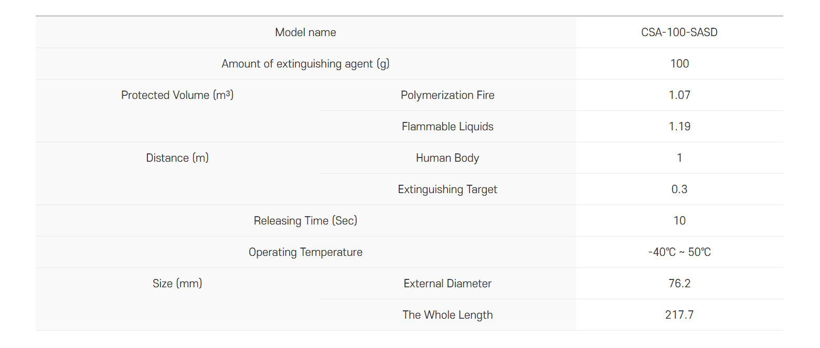Click Amount of extinguishing agent label
The image size is (820, 348).
point(305,64)
